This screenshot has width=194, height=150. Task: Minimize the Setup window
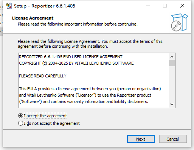click(x=148, y=6)
